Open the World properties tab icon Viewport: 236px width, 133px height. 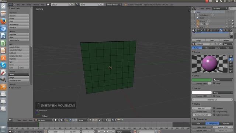point(205,30)
